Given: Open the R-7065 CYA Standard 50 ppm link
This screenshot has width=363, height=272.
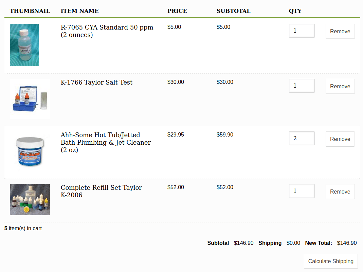Looking at the screenshot, I should click(x=107, y=31).
